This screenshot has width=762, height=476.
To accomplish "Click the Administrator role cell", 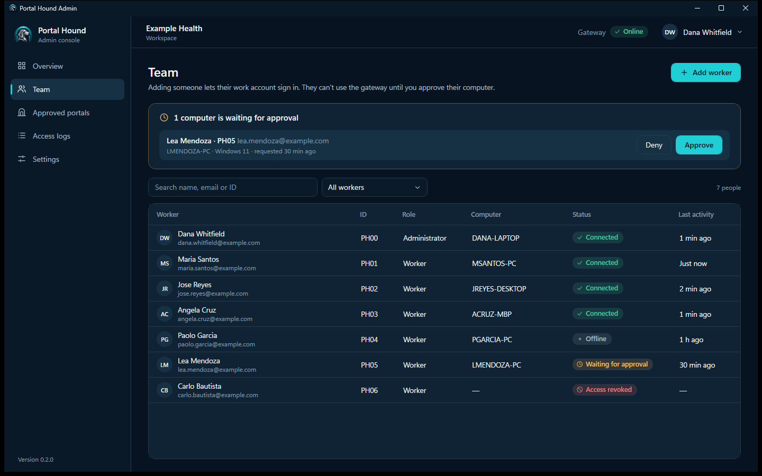I will pyautogui.click(x=425, y=238).
